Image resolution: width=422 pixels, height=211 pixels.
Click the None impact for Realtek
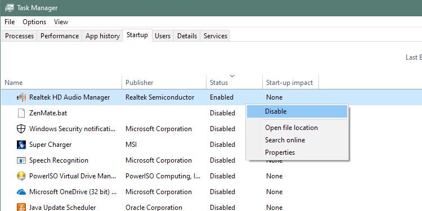[x=274, y=97]
